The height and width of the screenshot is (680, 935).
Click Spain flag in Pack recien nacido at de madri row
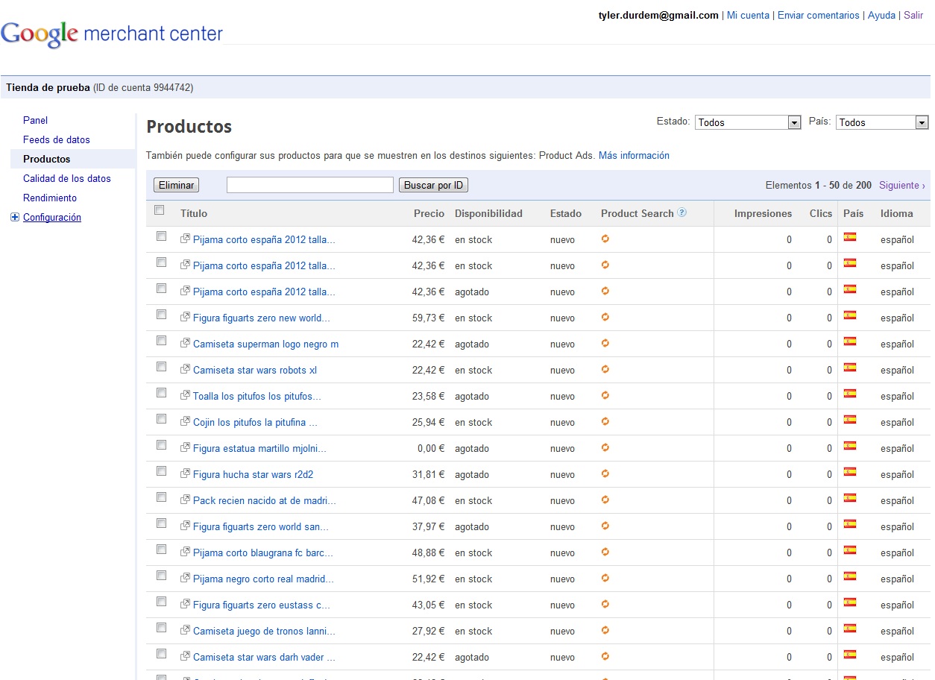(x=849, y=498)
